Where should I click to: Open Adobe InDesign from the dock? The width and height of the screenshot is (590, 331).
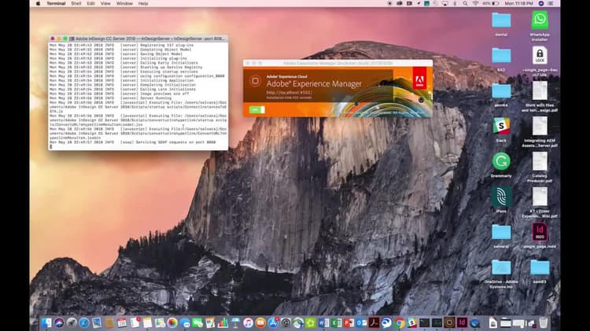point(462,322)
